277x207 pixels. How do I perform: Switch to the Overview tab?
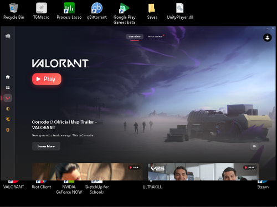(x=135, y=36)
